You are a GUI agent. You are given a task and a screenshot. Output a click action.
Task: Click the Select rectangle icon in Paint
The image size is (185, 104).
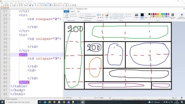tap(82, 15)
